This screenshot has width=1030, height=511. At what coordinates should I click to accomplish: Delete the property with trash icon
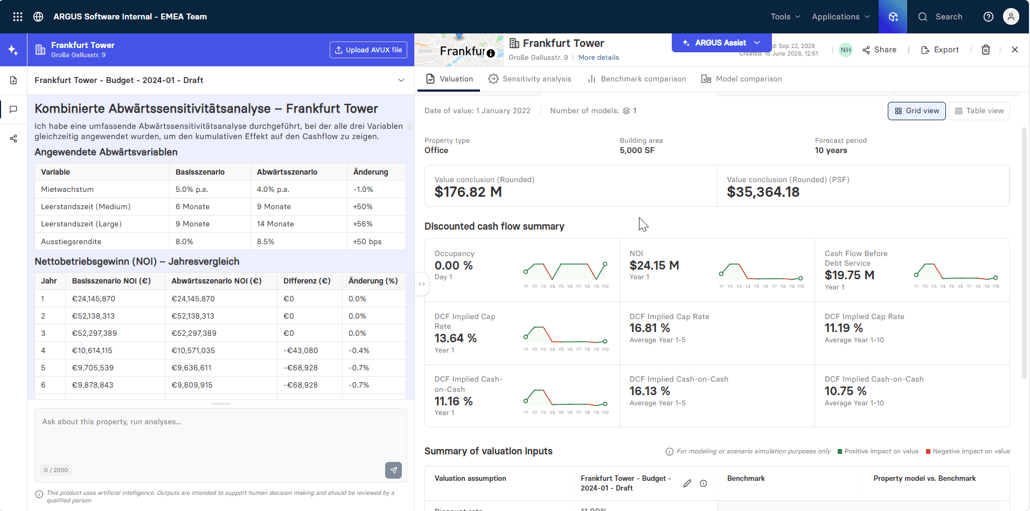click(x=986, y=50)
